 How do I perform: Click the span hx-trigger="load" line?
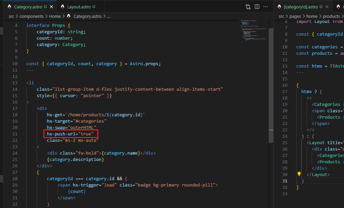[138, 185]
